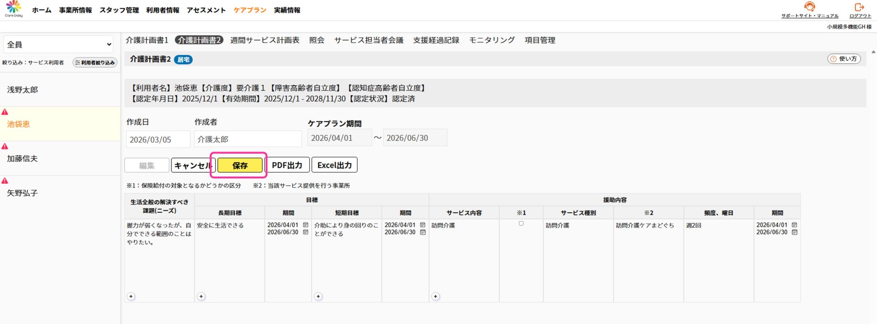Add a row under the long-term goal column
Screen dimensions: 877x324
201,297
